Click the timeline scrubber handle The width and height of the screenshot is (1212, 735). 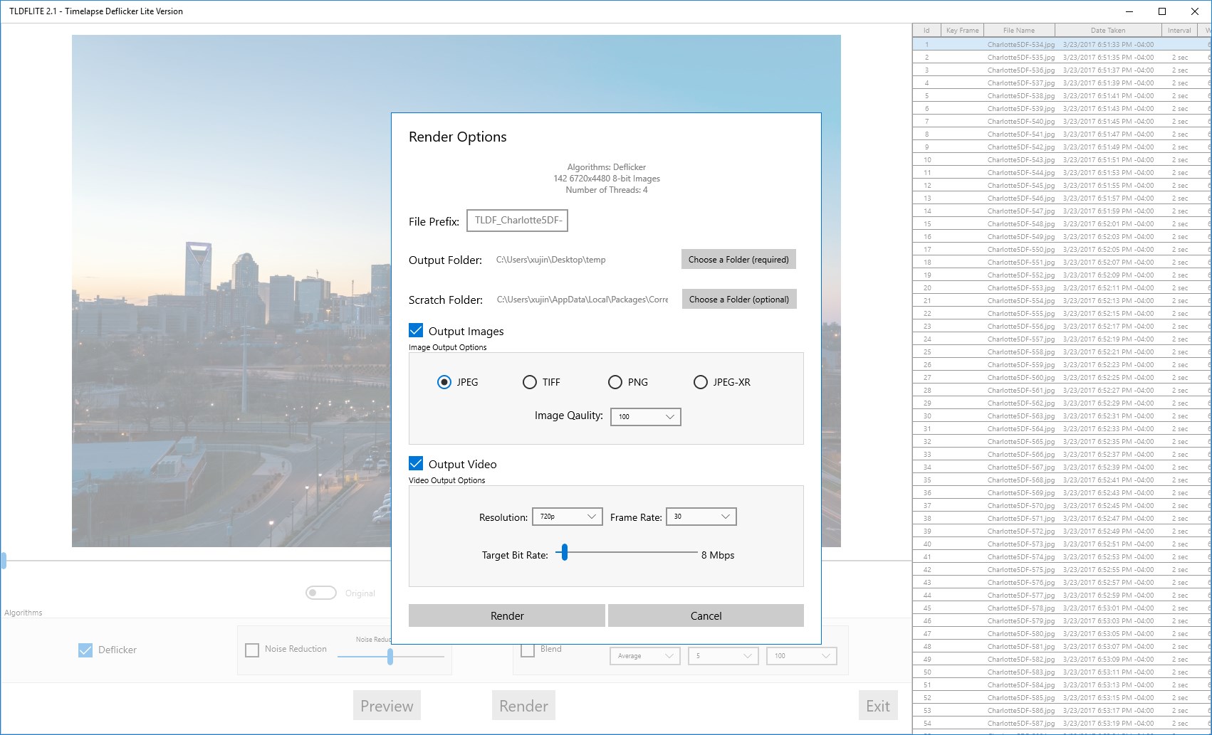(x=4, y=561)
